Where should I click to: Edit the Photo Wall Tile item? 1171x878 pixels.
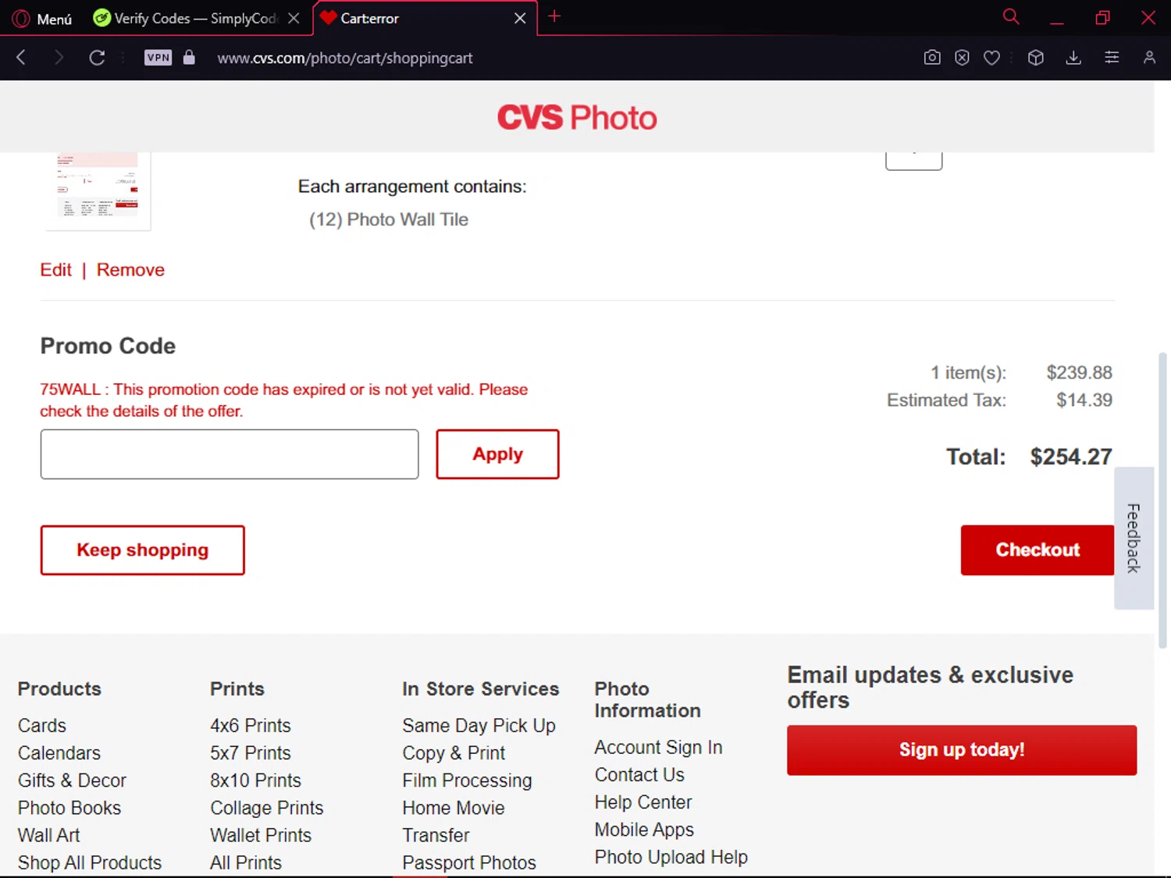click(55, 270)
